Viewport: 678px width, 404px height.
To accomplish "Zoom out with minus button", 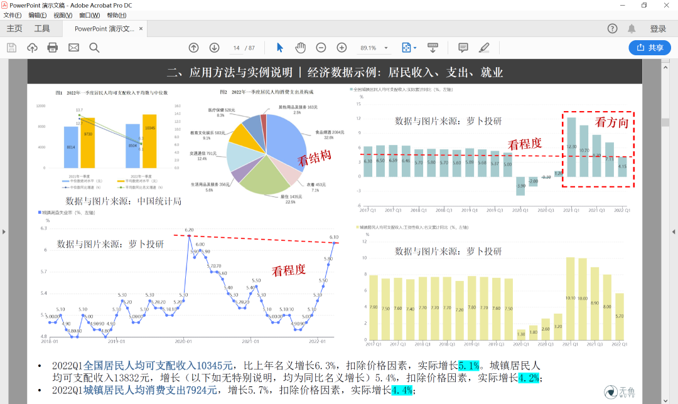I will pyautogui.click(x=321, y=48).
